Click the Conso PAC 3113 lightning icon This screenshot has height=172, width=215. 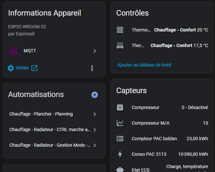120,154
